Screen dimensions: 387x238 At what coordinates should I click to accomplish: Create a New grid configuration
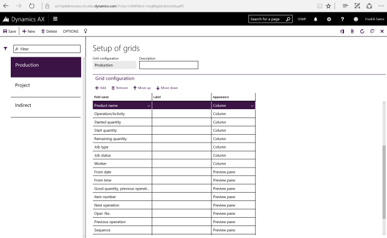29,32
